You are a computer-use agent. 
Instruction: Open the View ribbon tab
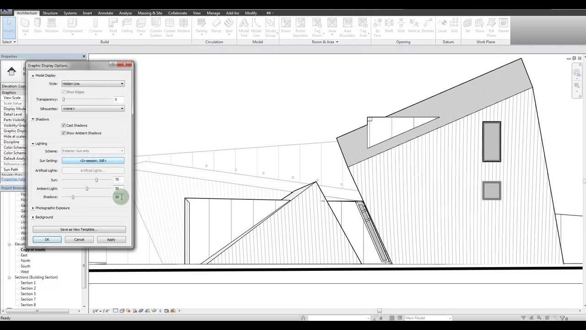click(197, 13)
